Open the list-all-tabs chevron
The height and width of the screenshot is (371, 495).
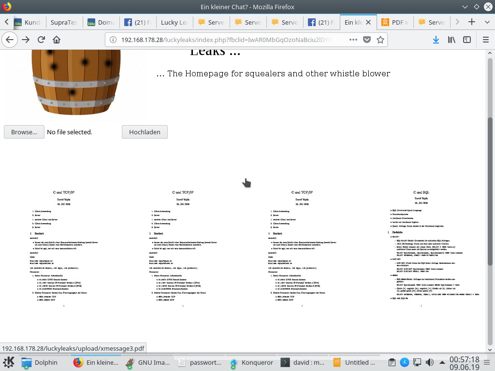pyautogui.click(x=487, y=22)
